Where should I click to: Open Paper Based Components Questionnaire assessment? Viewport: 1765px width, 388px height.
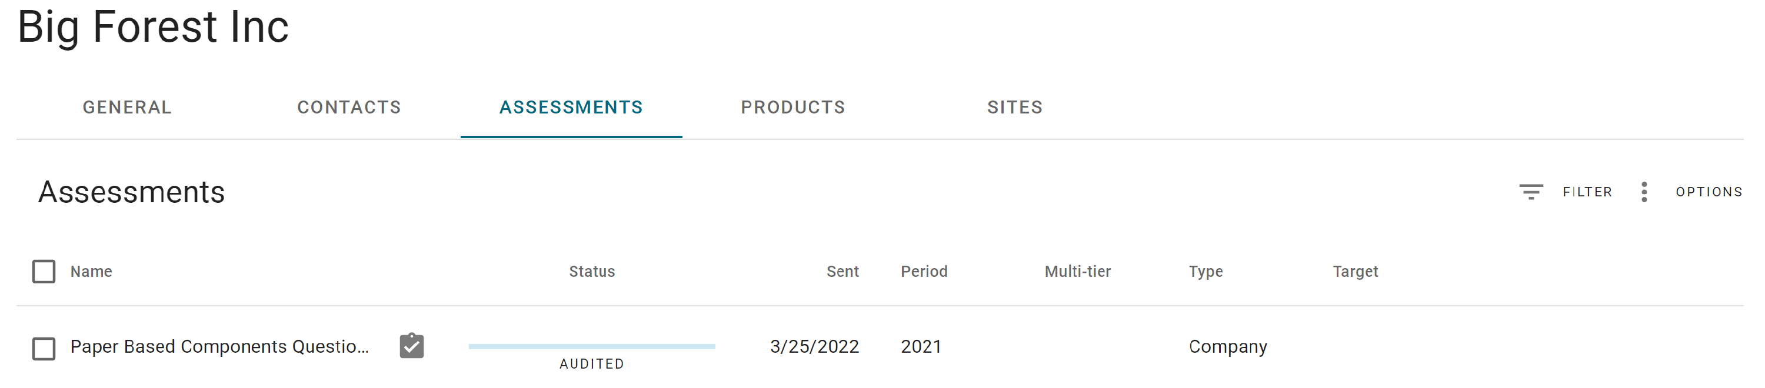tap(219, 346)
